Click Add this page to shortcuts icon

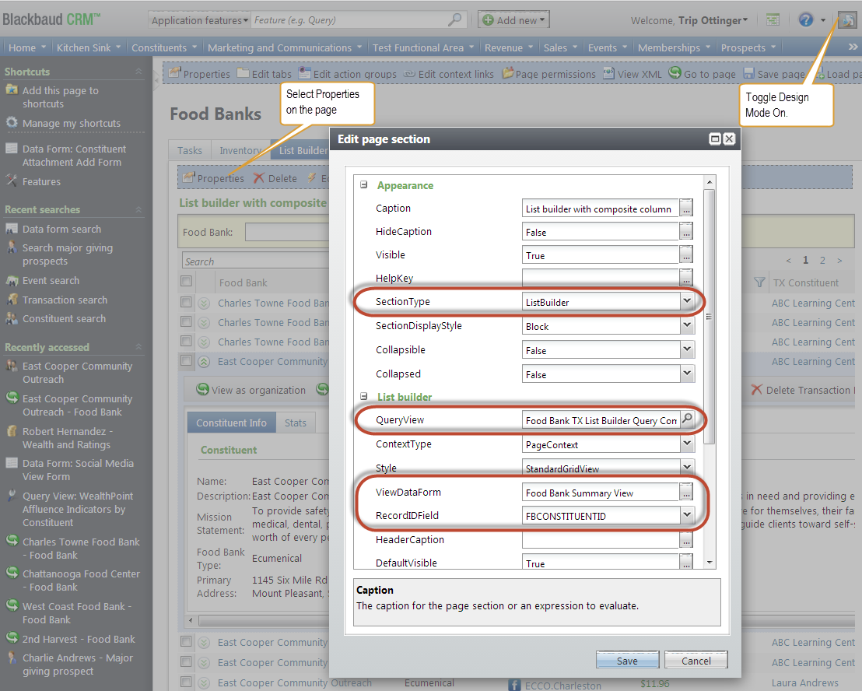(x=12, y=89)
